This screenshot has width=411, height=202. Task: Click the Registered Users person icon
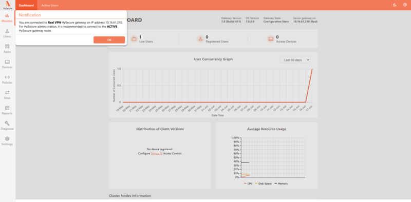(x=200, y=39)
